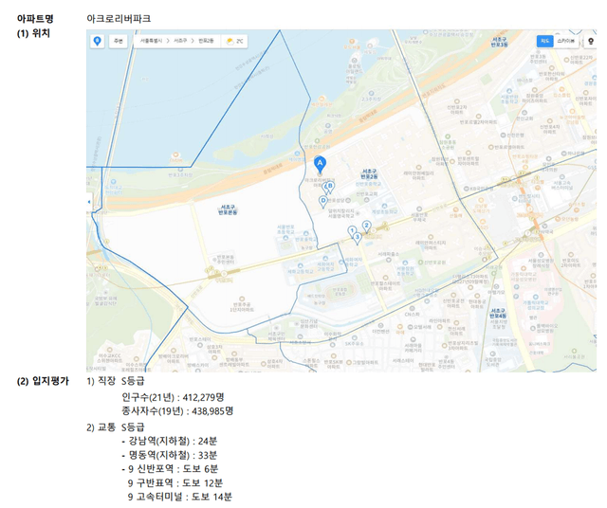Image resolution: width=607 pixels, height=508 pixels.
Task: Click the (2) 입지평가 heading
Action: click(43, 381)
